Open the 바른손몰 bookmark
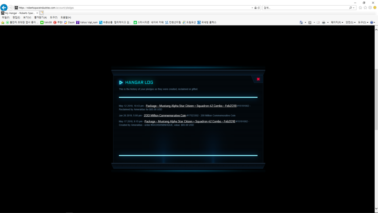Viewport: 378px width, 213px height. 106,23
